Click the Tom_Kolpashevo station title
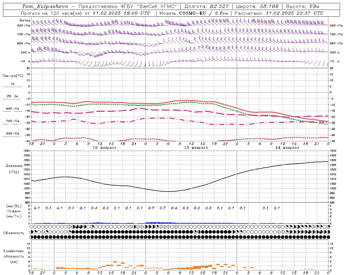Viewport: 344px width, 275px height. tap(45, 6)
